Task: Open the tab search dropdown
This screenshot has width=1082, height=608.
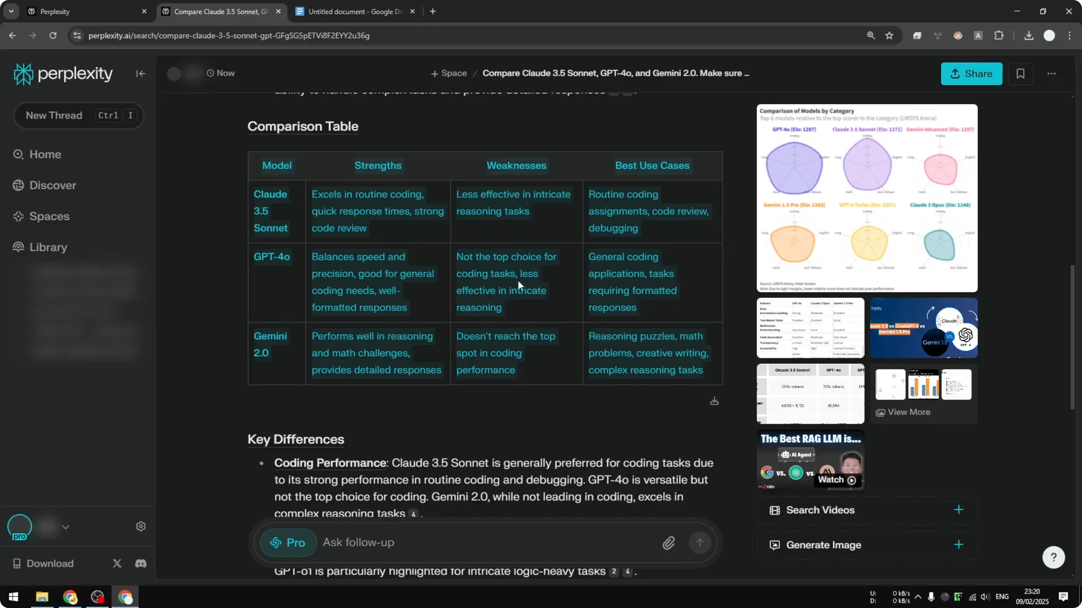Action: (x=11, y=11)
